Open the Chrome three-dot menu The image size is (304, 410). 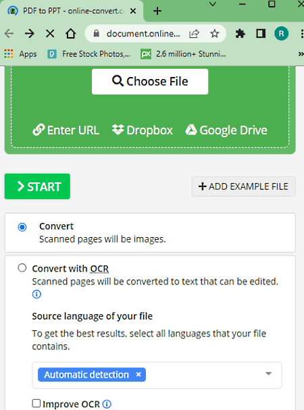[302, 34]
